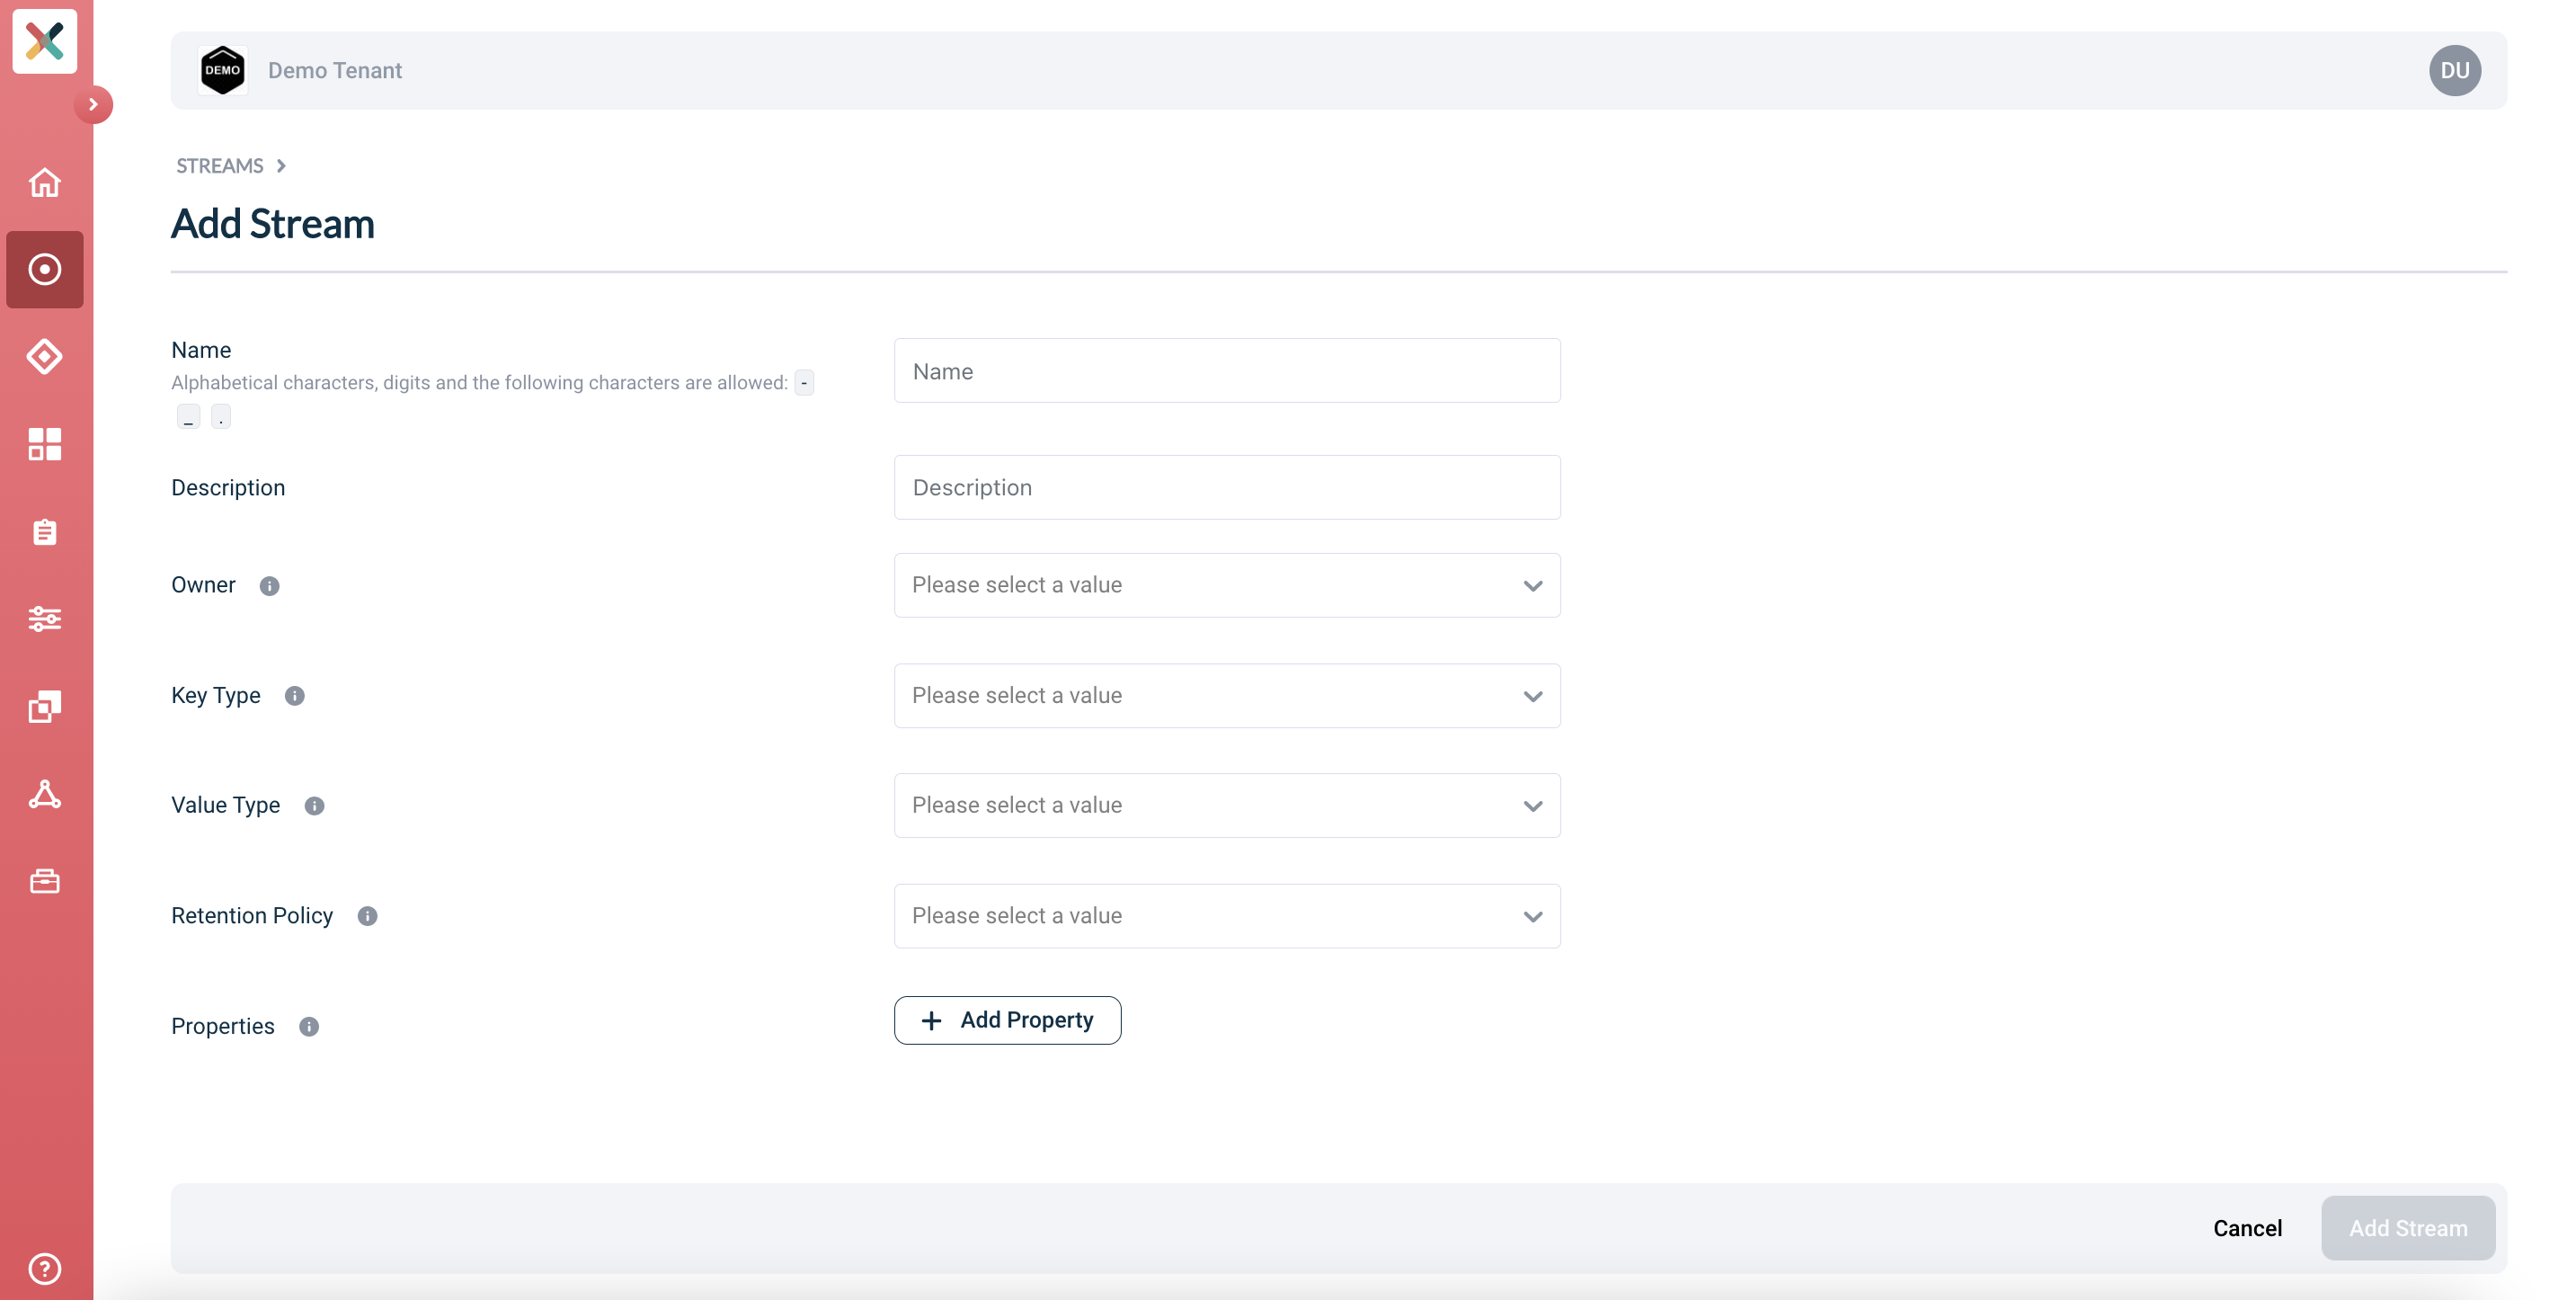Click the Add Stream submit button
This screenshot has height=1300, width=2576.
[2408, 1228]
